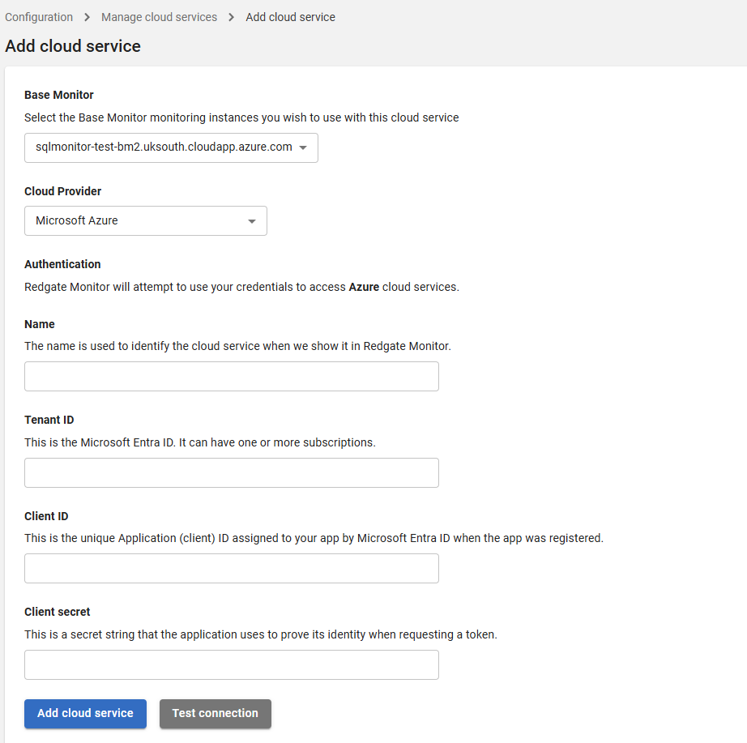Place cursor in the Client ID field

click(231, 568)
